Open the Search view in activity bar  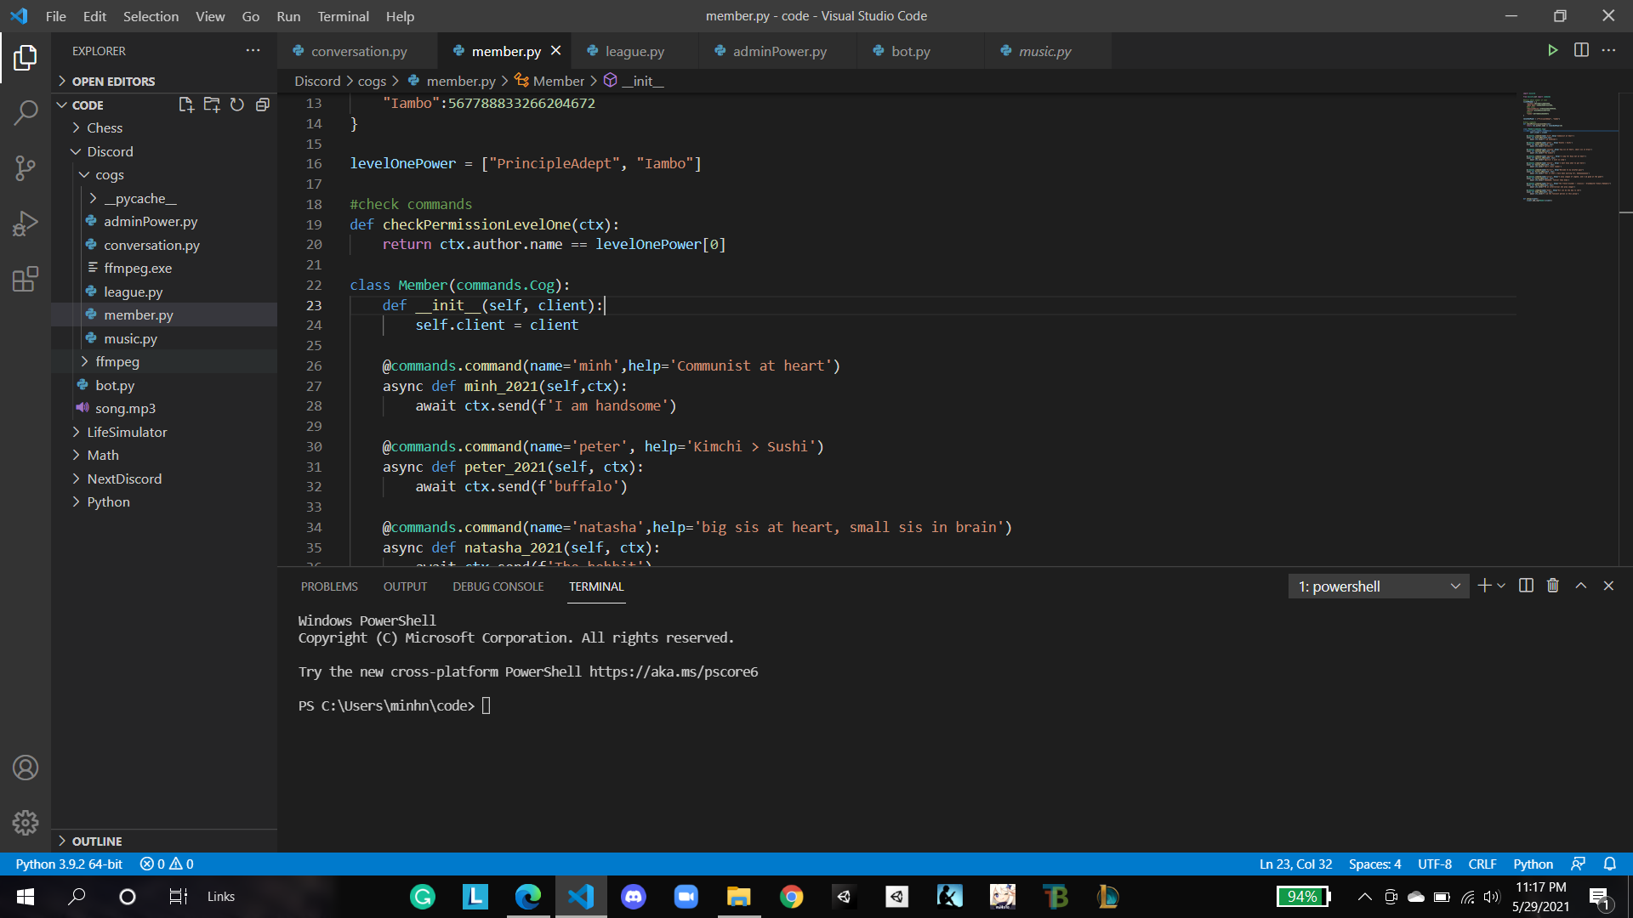point(26,112)
